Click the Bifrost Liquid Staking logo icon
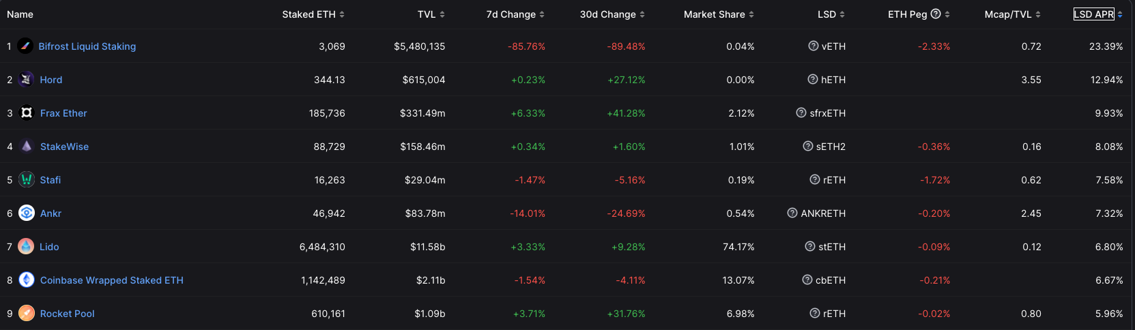1135x330 pixels. tap(25, 46)
